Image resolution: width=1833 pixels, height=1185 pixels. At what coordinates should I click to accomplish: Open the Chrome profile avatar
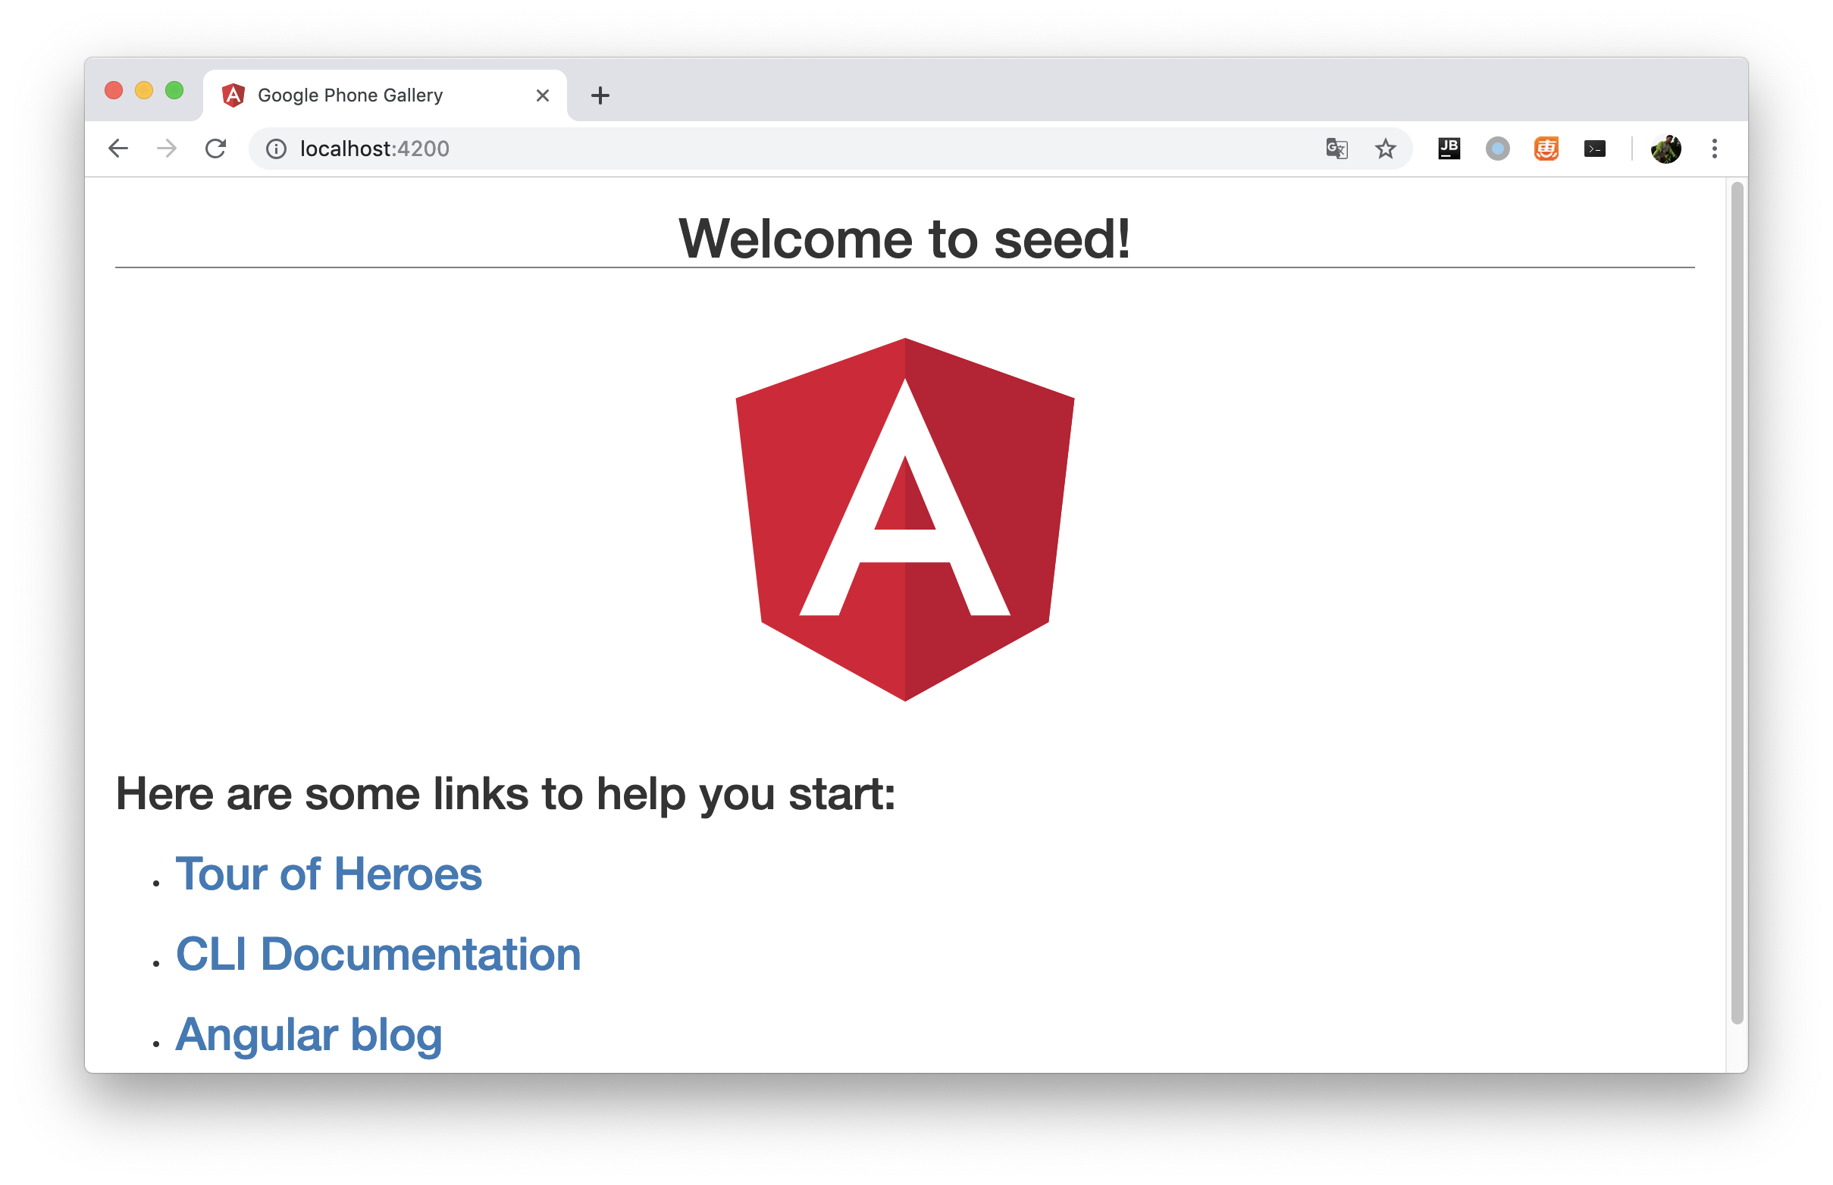click(1666, 149)
